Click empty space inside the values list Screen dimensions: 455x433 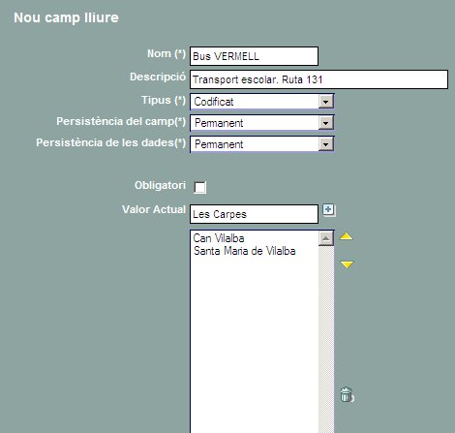pos(255,339)
